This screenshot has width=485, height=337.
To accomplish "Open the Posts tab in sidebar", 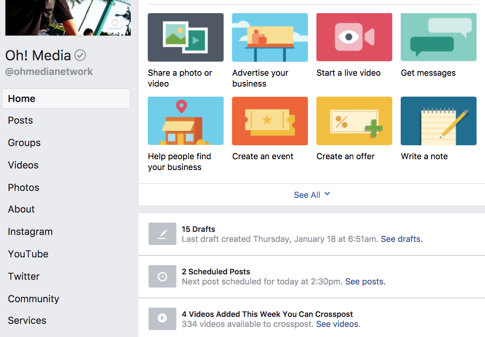I will click(20, 121).
